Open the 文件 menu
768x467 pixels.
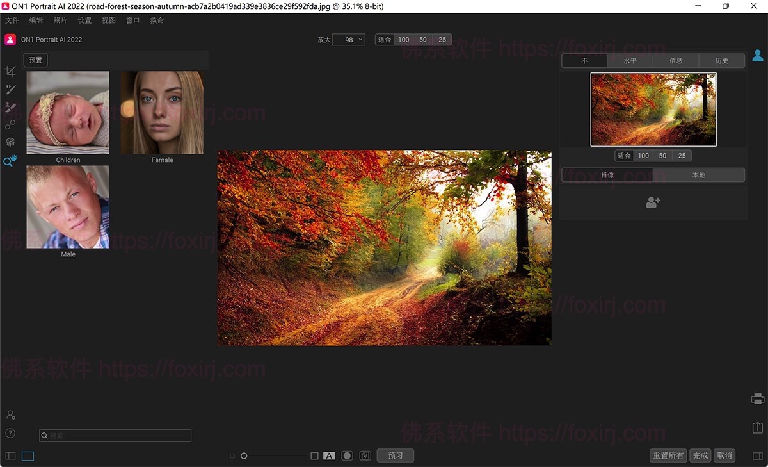(12, 20)
